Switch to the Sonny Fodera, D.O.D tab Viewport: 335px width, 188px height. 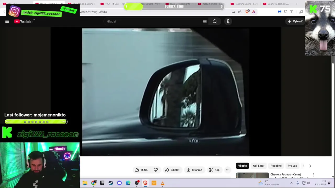(276, 4)
